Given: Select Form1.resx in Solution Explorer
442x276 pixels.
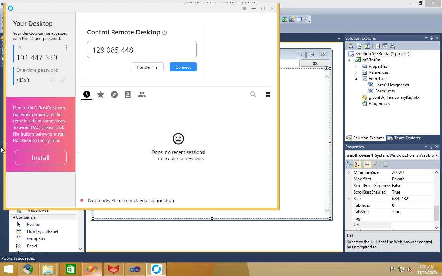Looking at the screenshot, I should 385,91.
